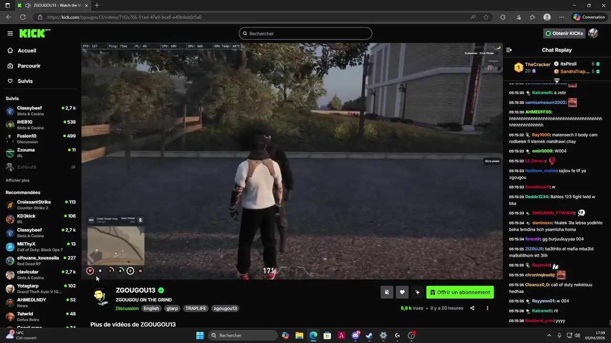Screen dimensions: 611x343
Task: Click itsPiroli in the leaderboard
Action: [568, 64]
